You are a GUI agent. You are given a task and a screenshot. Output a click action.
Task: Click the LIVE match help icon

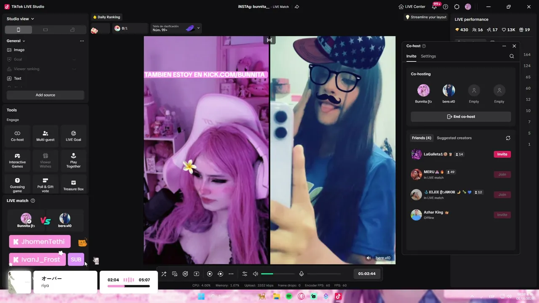coord(33,201)
